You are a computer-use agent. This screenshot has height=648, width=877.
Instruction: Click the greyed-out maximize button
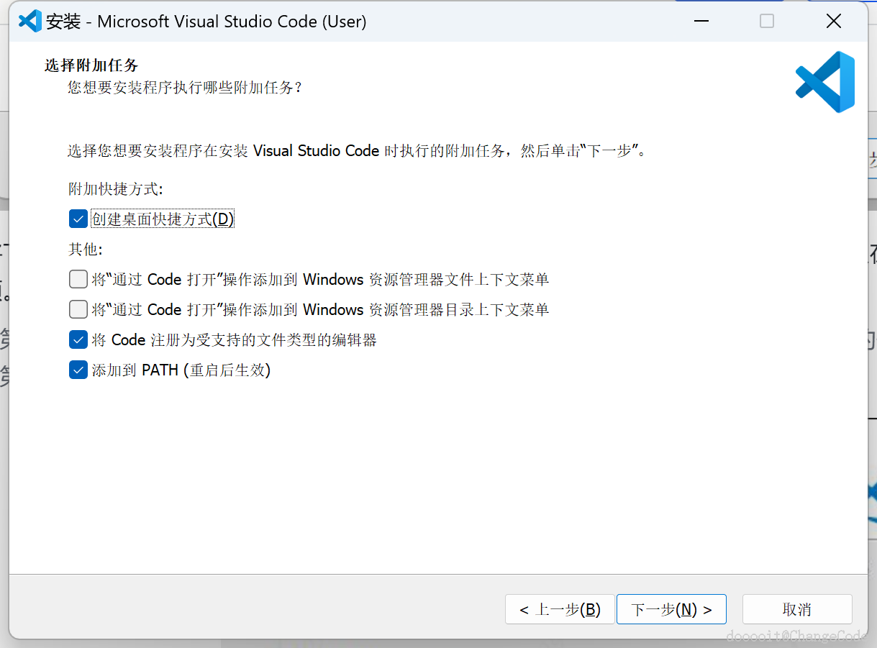pos(767,21)
